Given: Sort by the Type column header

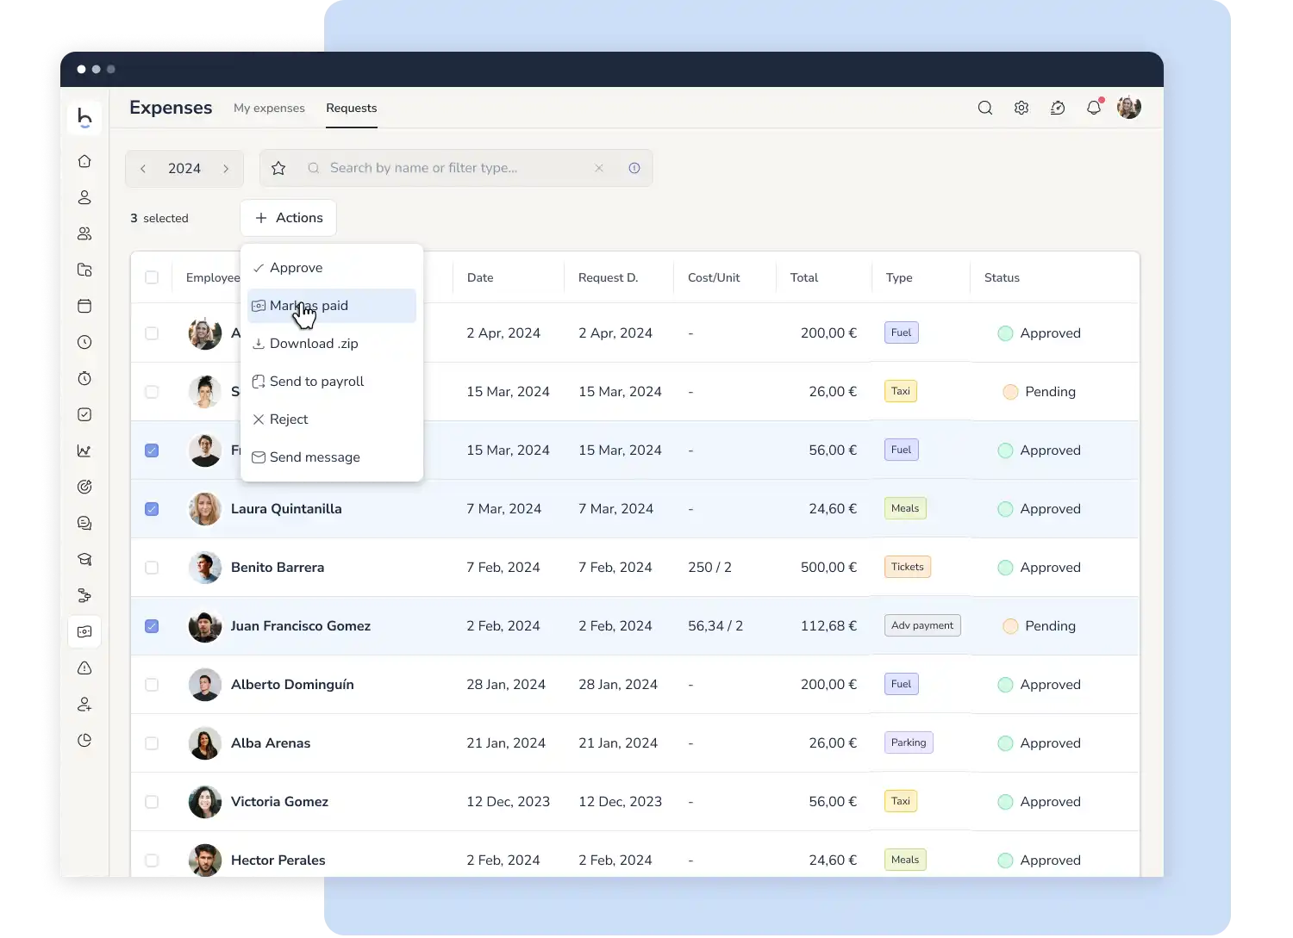Looking at the screenshot, I should pos(899,277).
